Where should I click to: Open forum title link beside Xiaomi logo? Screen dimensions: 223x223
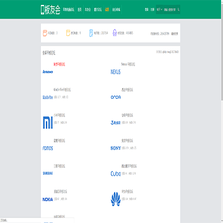coord(59,115)
